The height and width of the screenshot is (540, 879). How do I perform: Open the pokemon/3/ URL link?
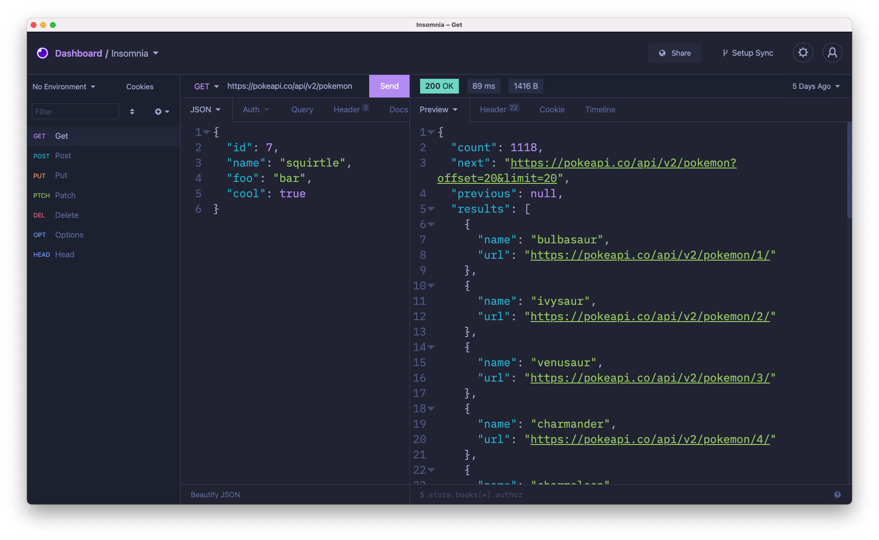[x=650, y=378]
